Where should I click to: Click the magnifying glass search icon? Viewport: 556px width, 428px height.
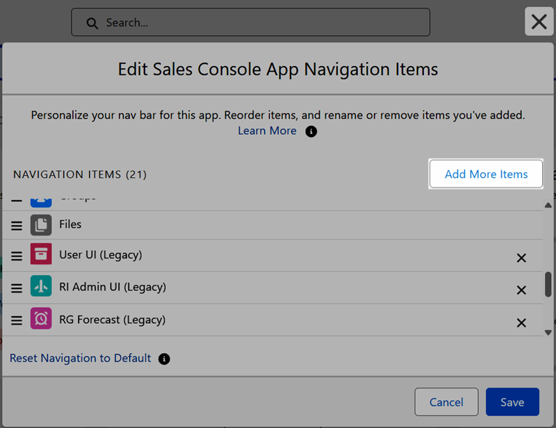pos(92,24)
